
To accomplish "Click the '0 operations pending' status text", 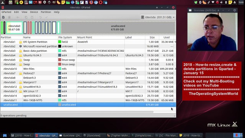I will pos(13,116).
